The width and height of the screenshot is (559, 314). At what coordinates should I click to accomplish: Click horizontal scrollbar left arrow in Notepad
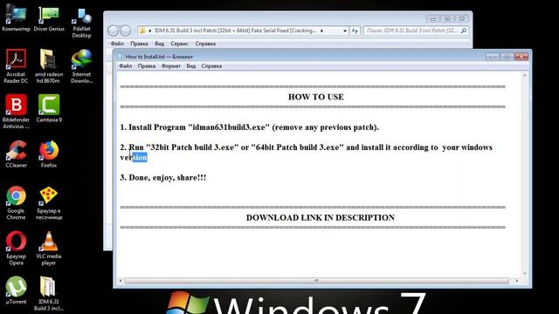pyautogui.click(x=121, y=281)
